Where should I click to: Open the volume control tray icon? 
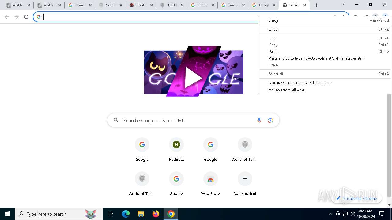[x=352, y=214]
